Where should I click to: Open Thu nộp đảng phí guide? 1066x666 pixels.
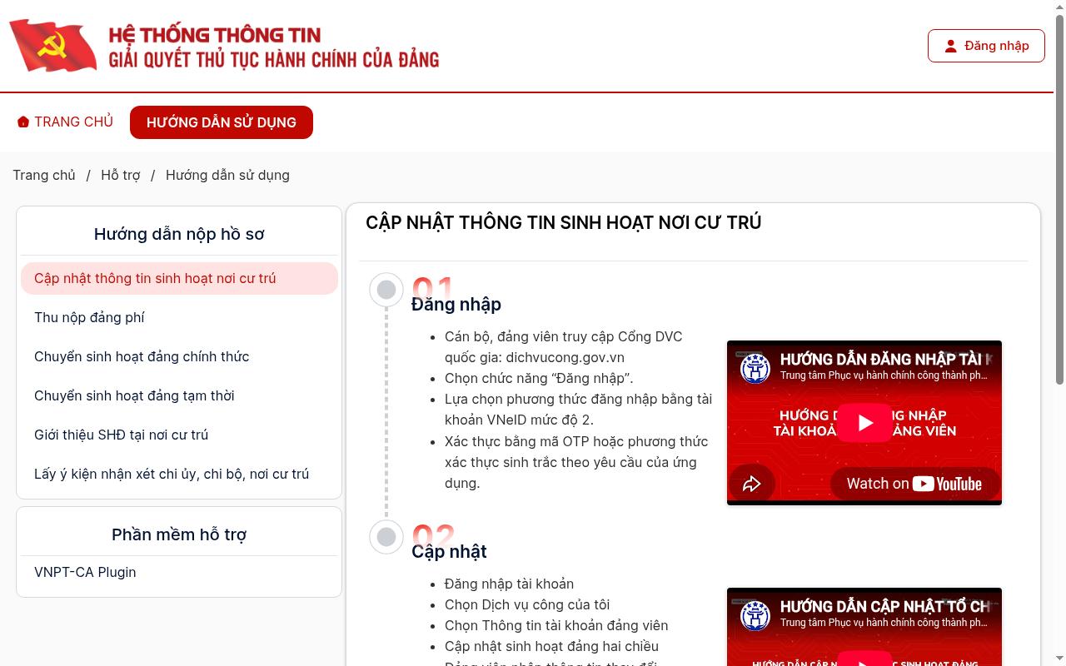pos(179,317)
